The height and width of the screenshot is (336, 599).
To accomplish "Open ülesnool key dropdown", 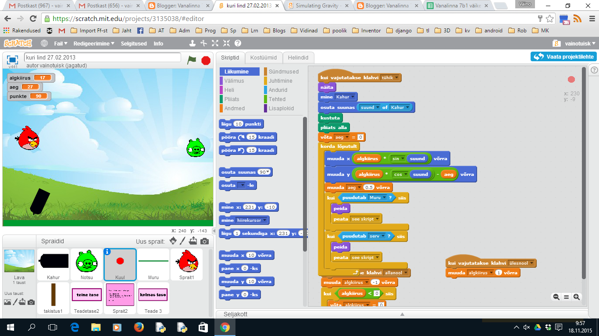I will pos(522,263).
